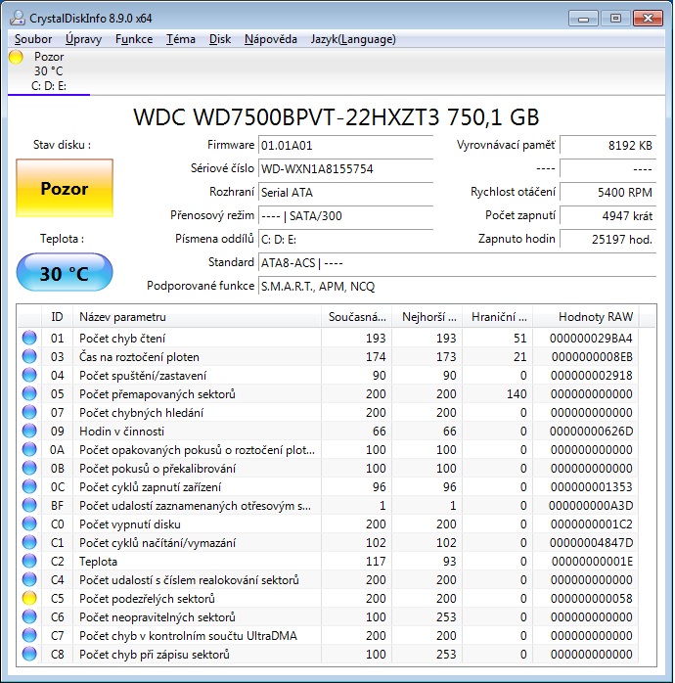Viewport: 675px width, 683px height.
Task: Click the blue status icon of the Teplota row (C2)
Action: pyautogui.click(x=29, y=562)
